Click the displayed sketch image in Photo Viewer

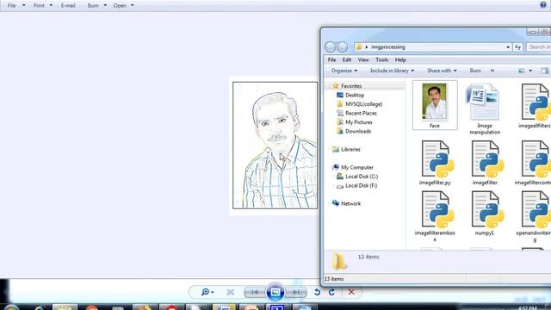click(x=275, y=146)
